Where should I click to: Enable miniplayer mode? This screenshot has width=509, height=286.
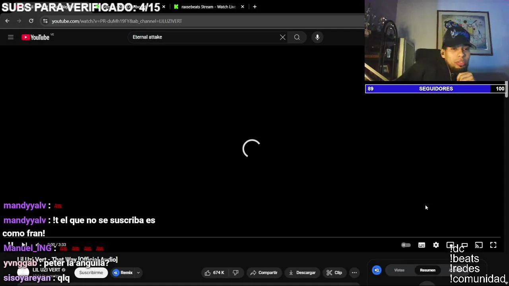[450, 245]
